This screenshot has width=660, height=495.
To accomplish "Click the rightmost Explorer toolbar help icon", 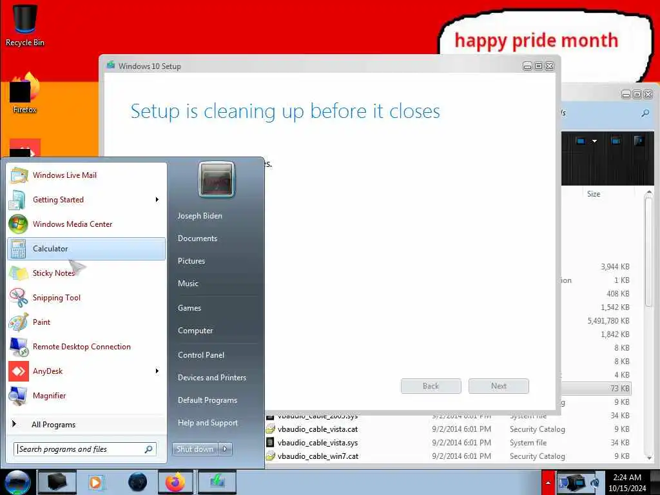I will tap(639, 141).
